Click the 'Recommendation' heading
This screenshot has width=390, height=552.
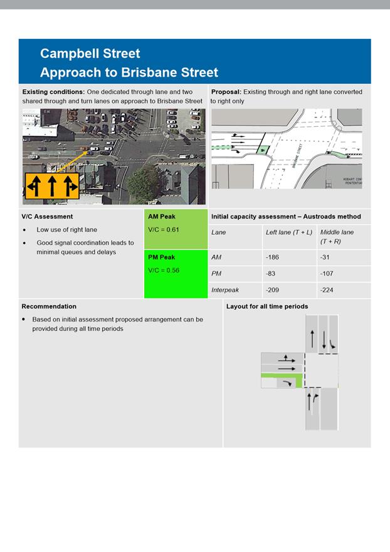[x=49, y=306]
